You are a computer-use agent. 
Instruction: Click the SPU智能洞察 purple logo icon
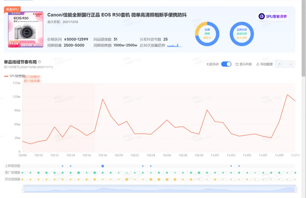pyautogui.click(x=262, y=16)
